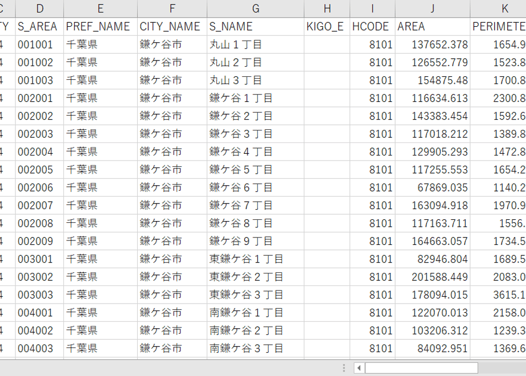526x376 pixels.
Task: Click the S_AREA header cell
Action: 40,27
